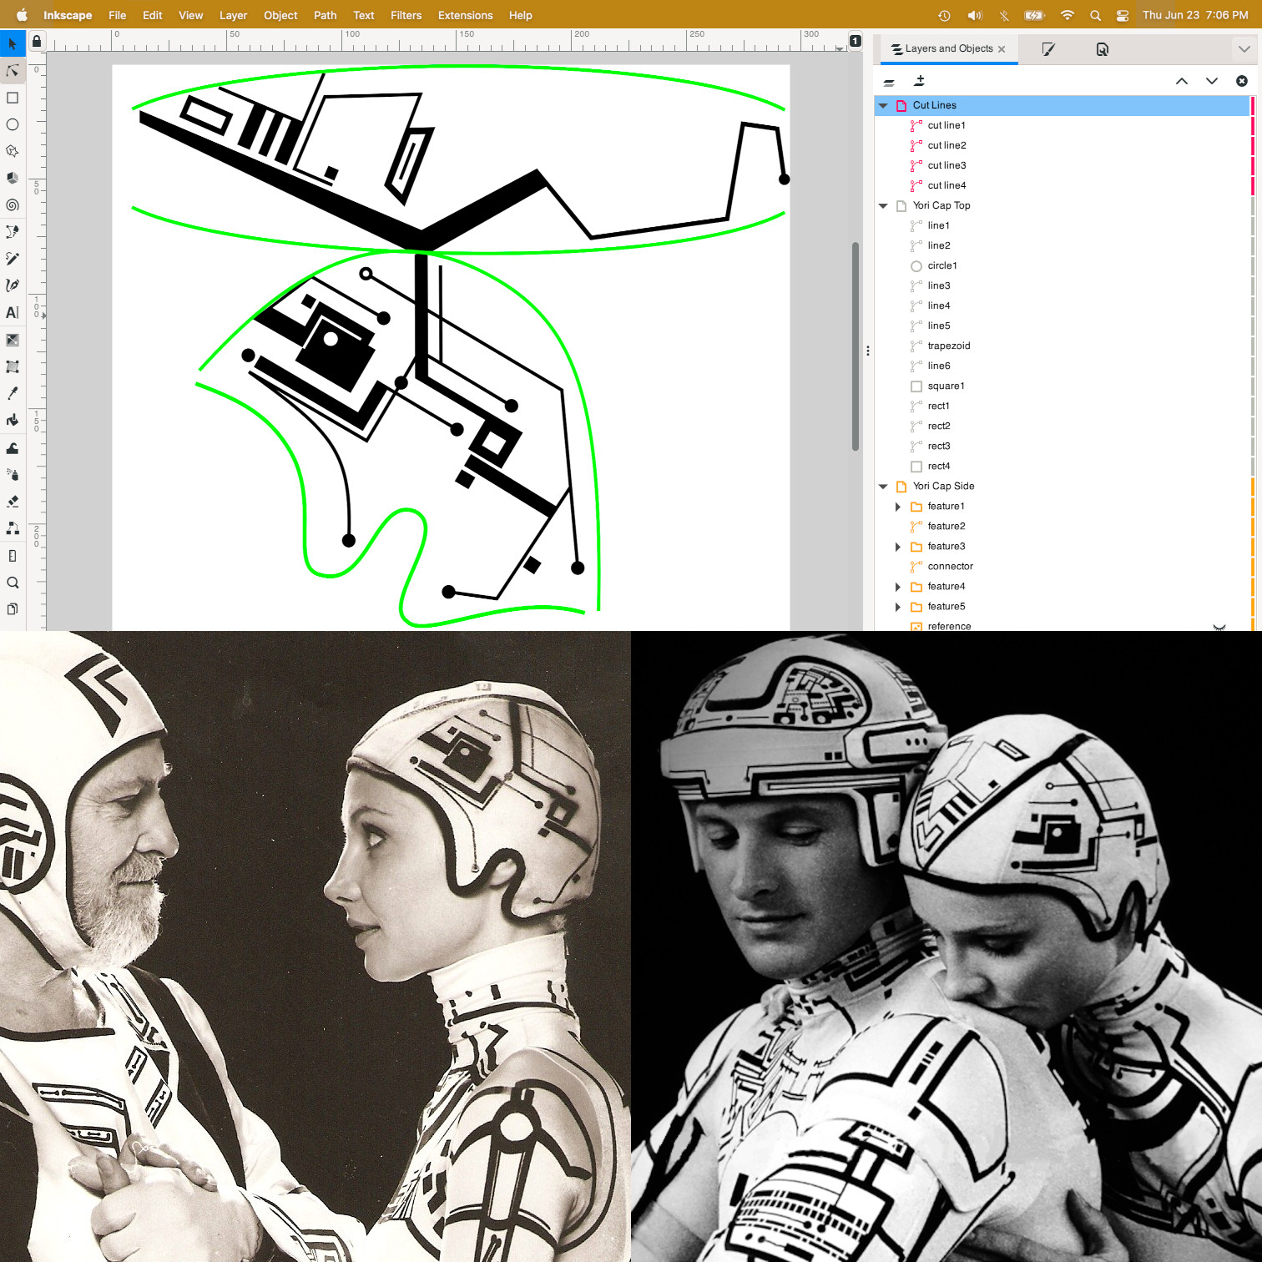Image resolution: width=1262 pixels, height=1262 pixels.
Task: Switch to the Fill and Stroke tab
Action: [x=1048, y=49]
